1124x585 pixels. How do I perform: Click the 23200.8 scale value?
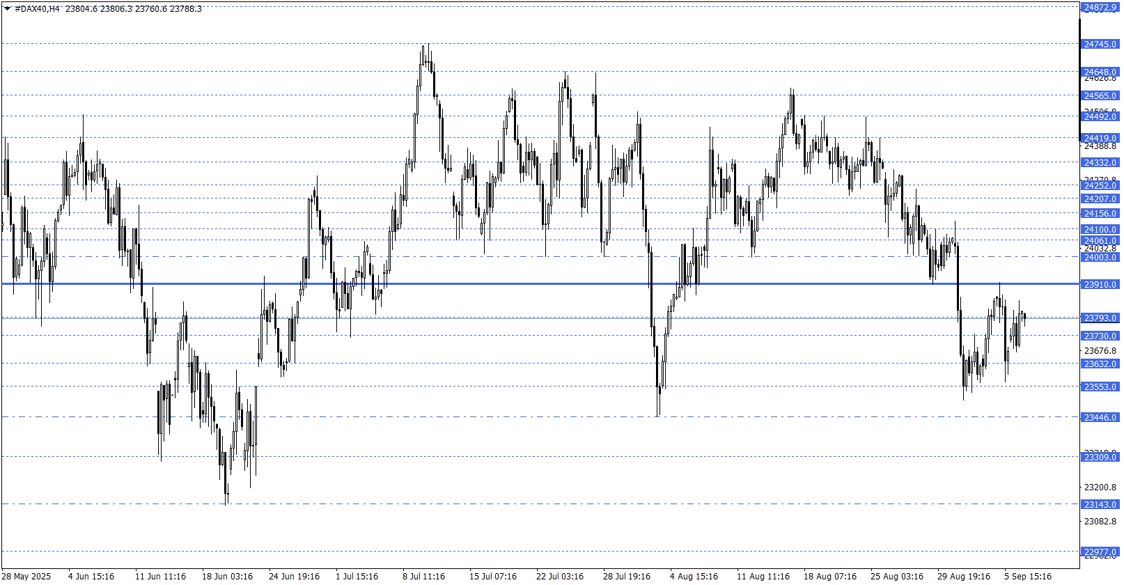point(1100,487)
